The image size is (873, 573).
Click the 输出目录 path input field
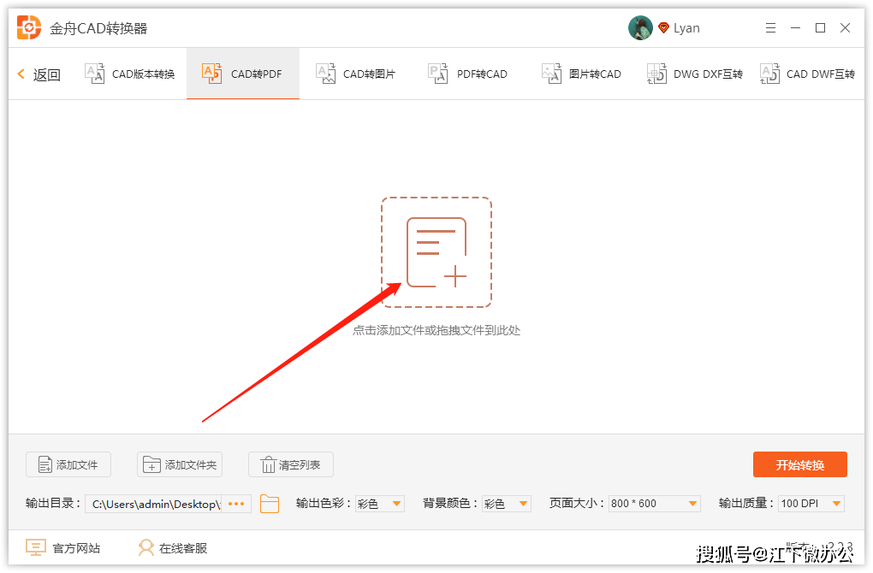pyautogui.click(x=153, y=504)
